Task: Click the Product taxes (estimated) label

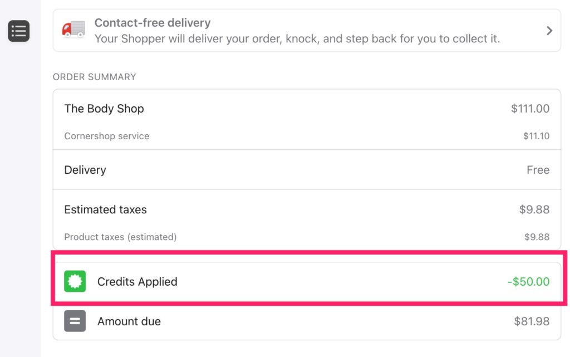Action: [120, 237]
